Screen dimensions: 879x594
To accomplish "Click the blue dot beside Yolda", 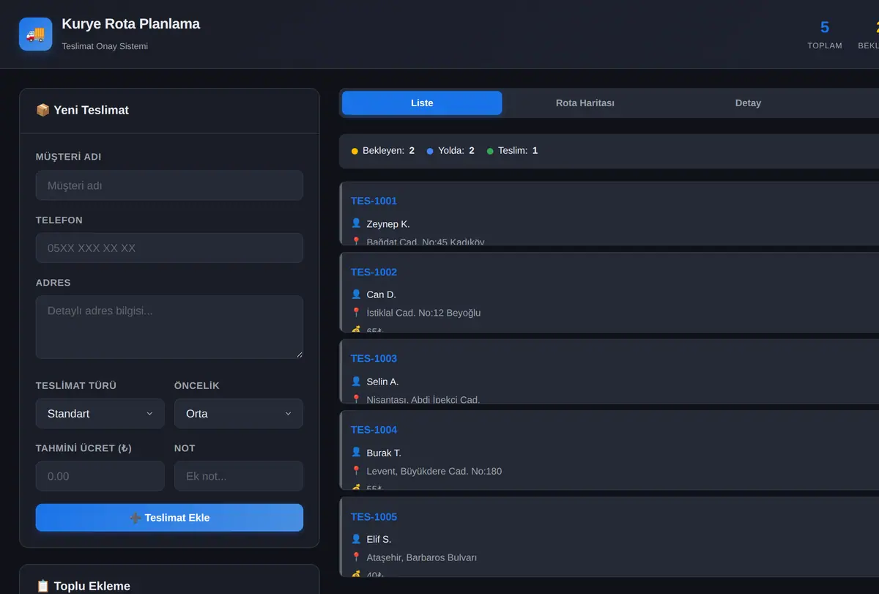I will [x=430, y=151].
